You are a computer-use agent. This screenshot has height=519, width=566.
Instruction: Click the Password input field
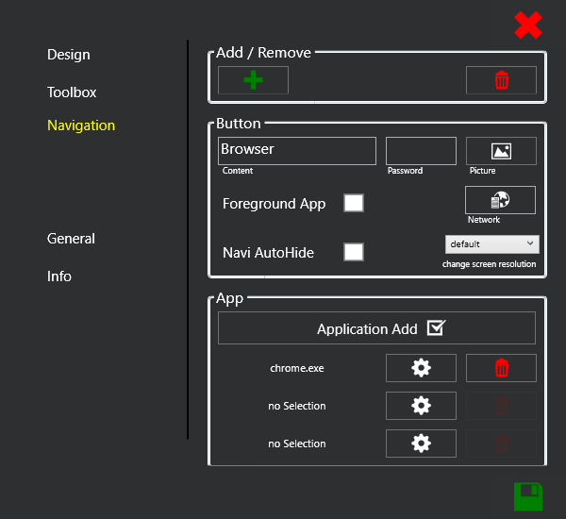click(x=421, y=151)
